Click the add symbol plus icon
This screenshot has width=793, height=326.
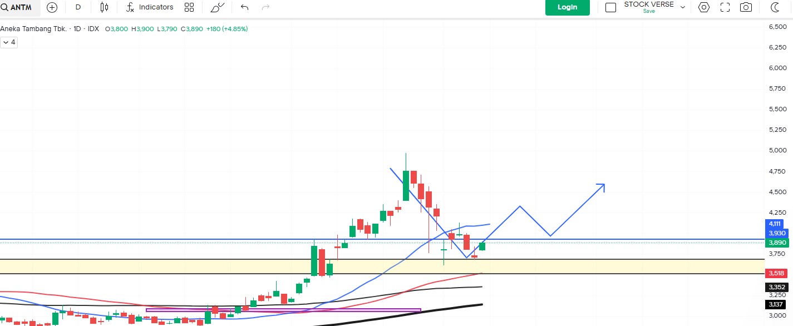[52, 7]
